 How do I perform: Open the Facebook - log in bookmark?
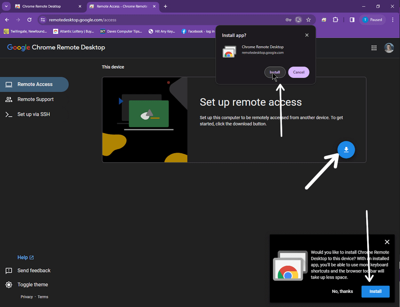[198, 32]
